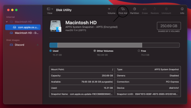Click the disk icon beside com.apple.os.u...
Screen dimensions: 191x108
[x=14, y=27]
